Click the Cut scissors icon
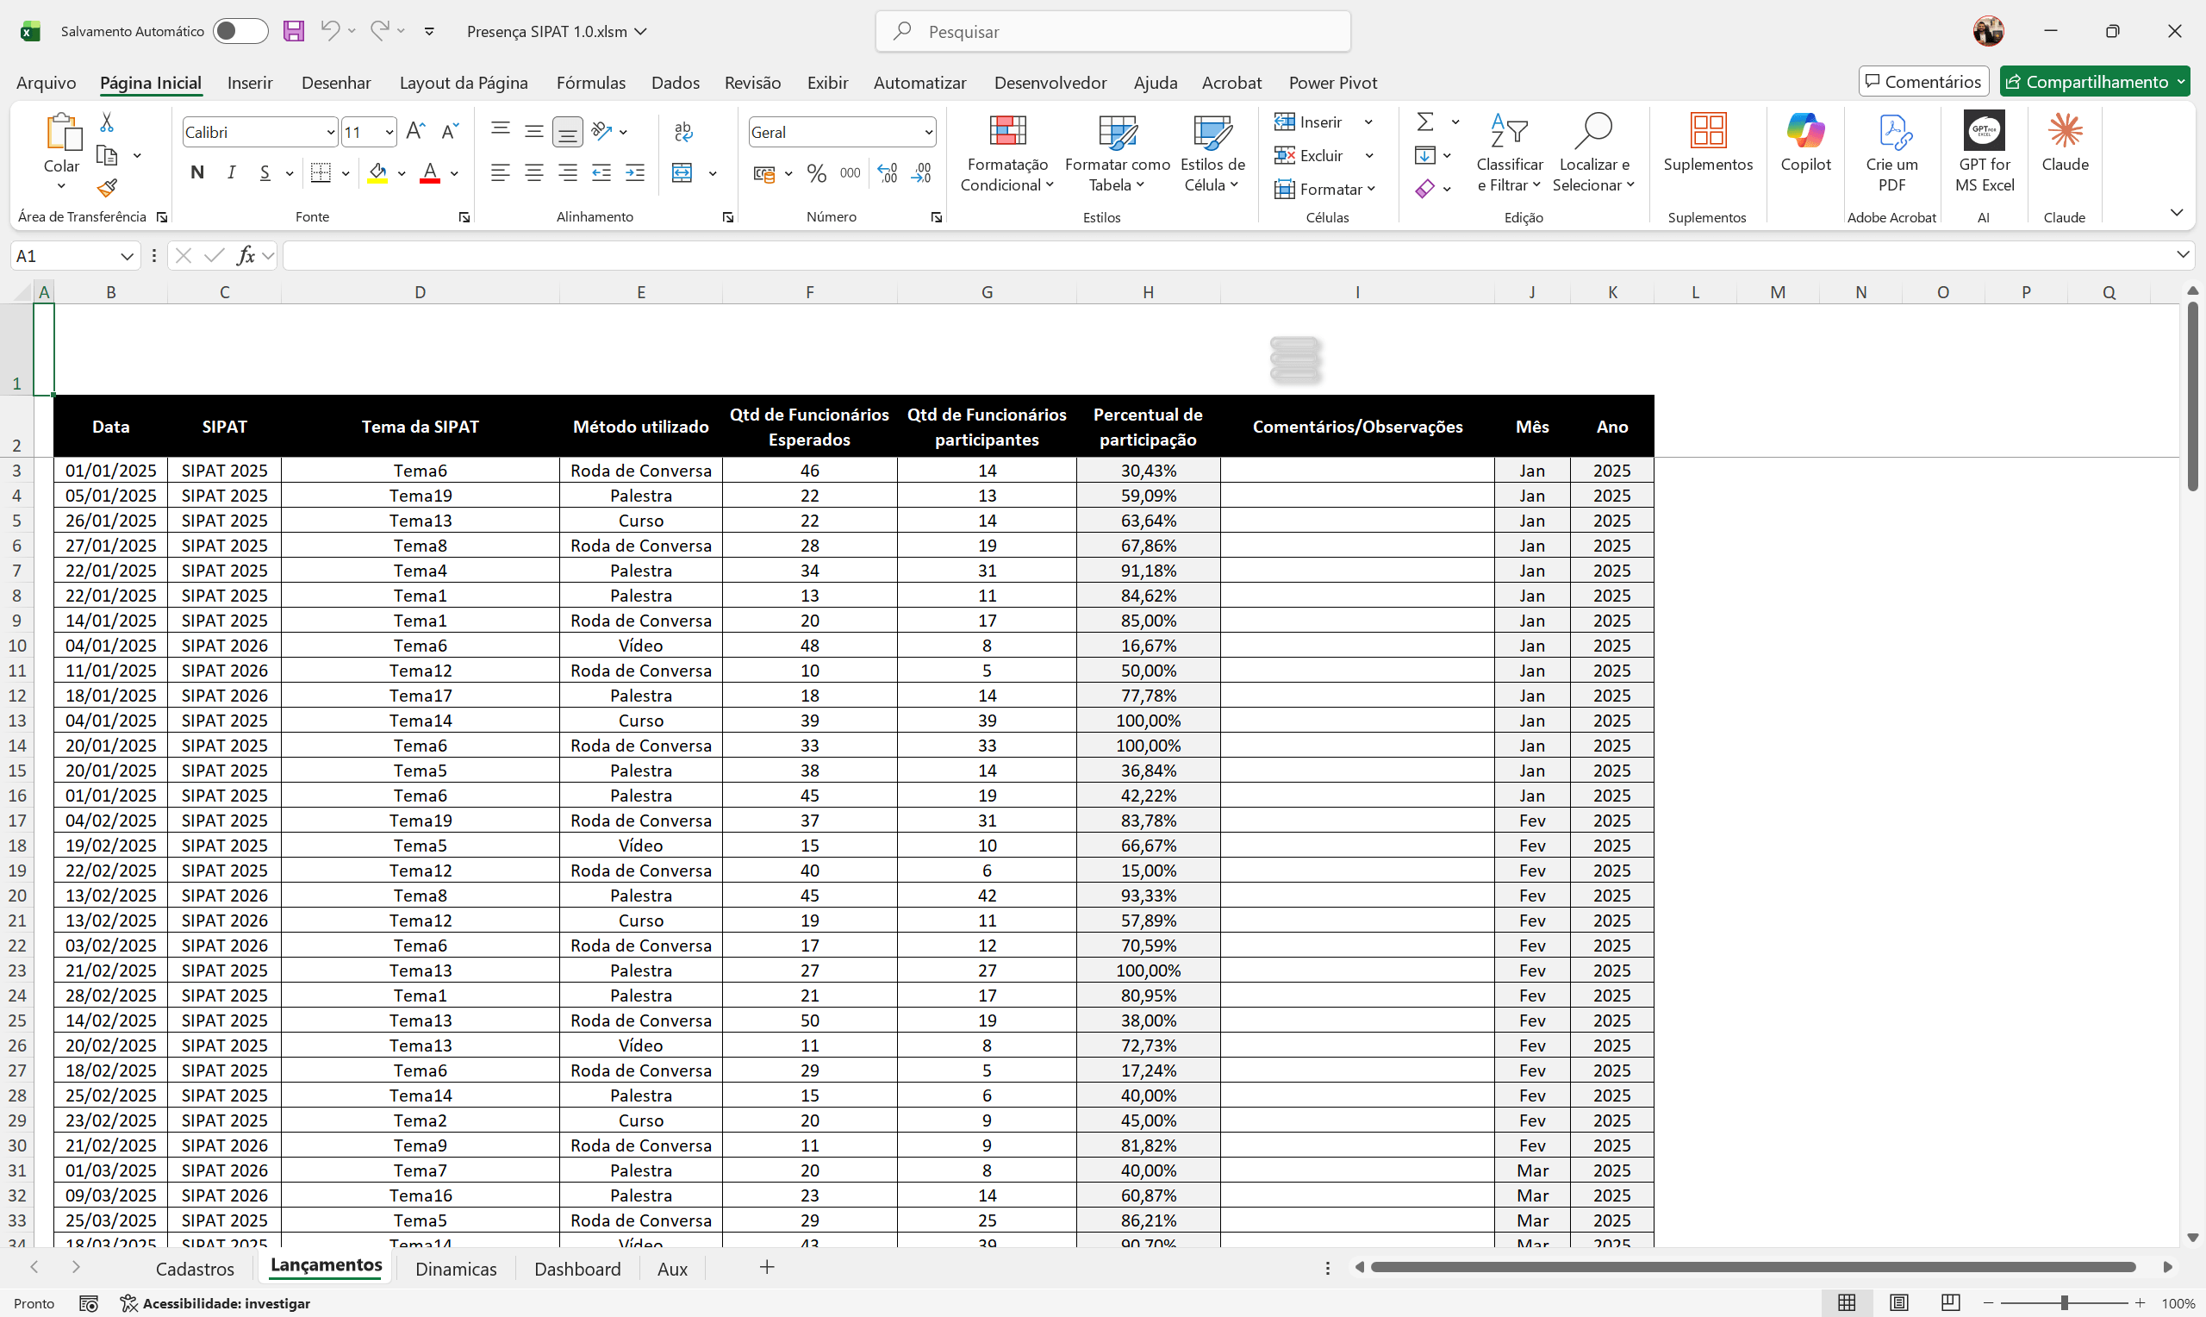This screenshot has height=1317, width=2206. (x=107, y=122)
